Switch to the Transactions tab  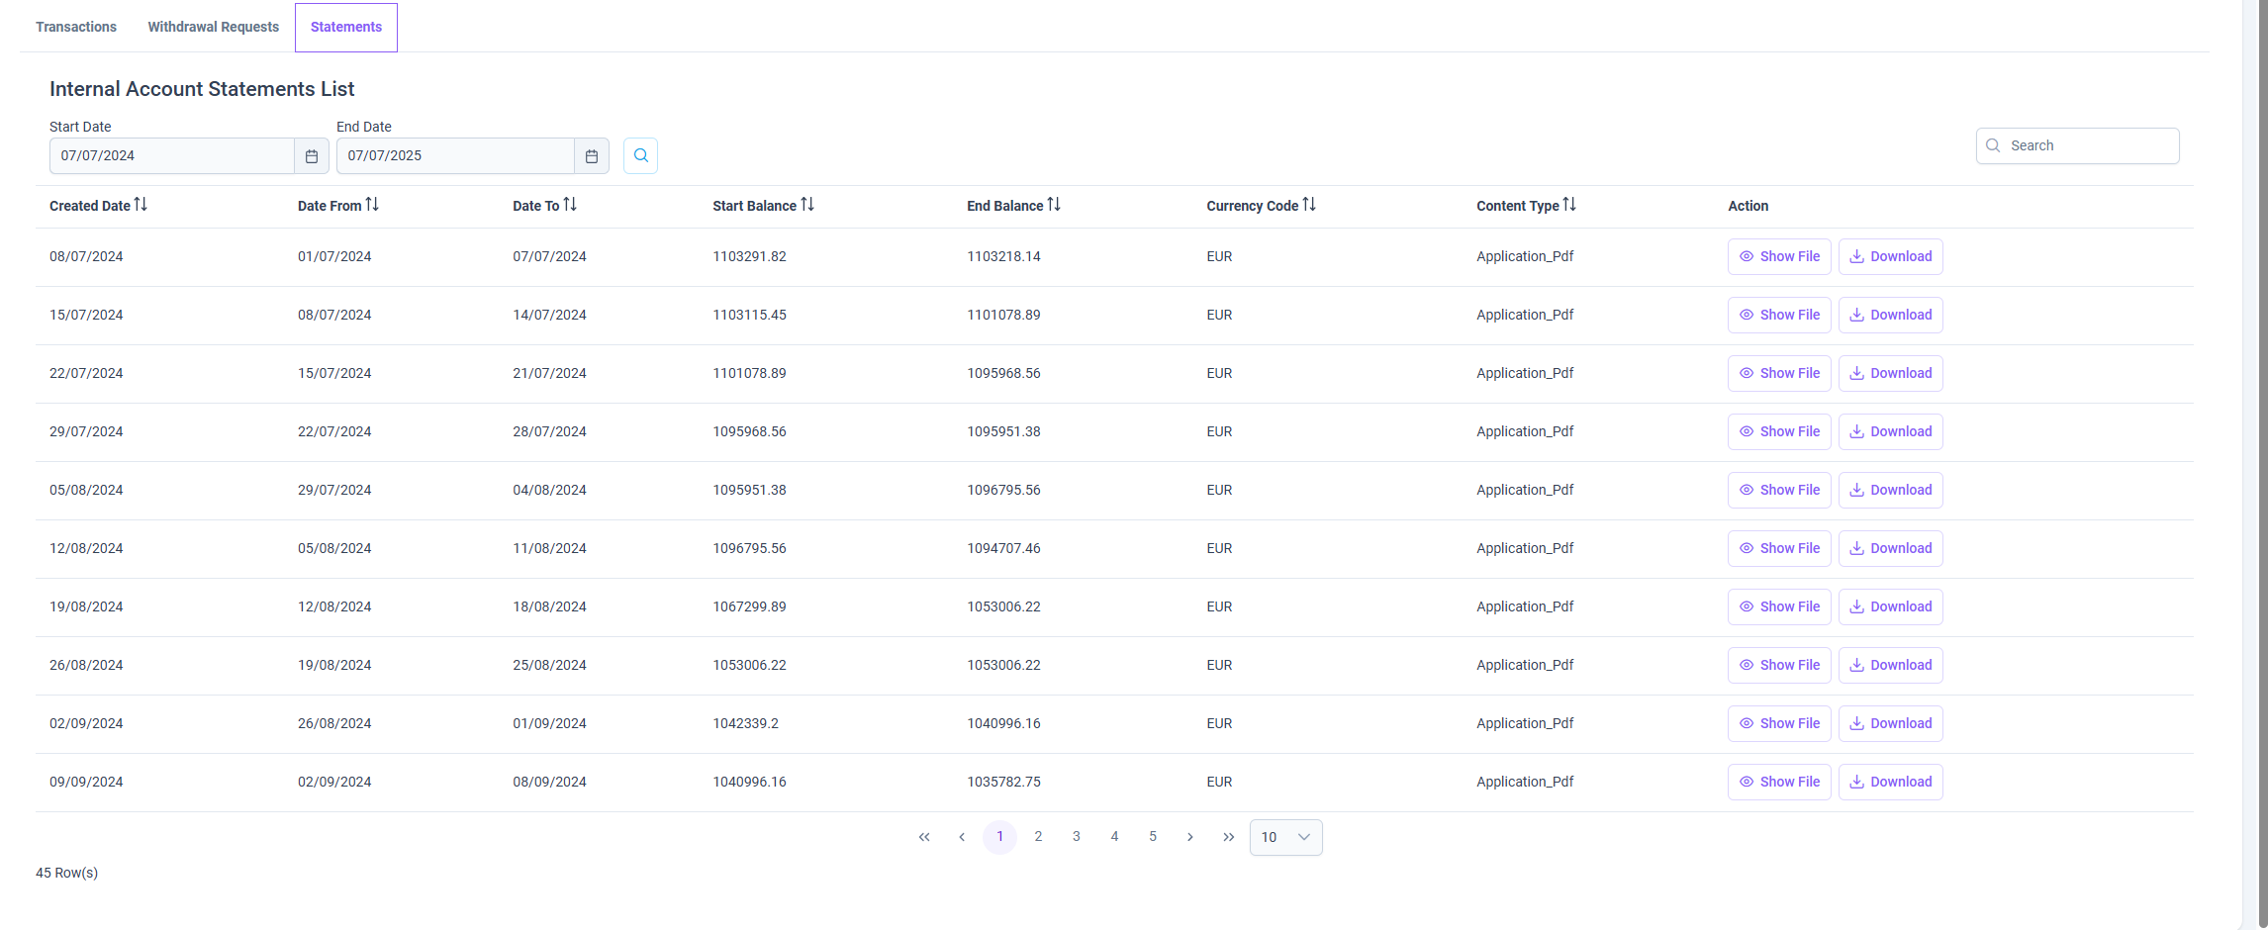(76, 27)
